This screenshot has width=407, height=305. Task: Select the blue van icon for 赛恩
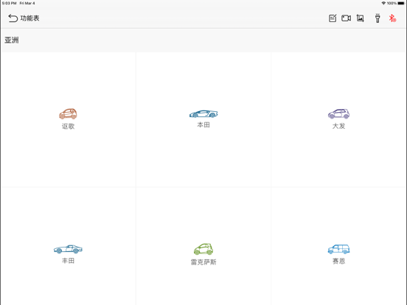coord(338,249)
